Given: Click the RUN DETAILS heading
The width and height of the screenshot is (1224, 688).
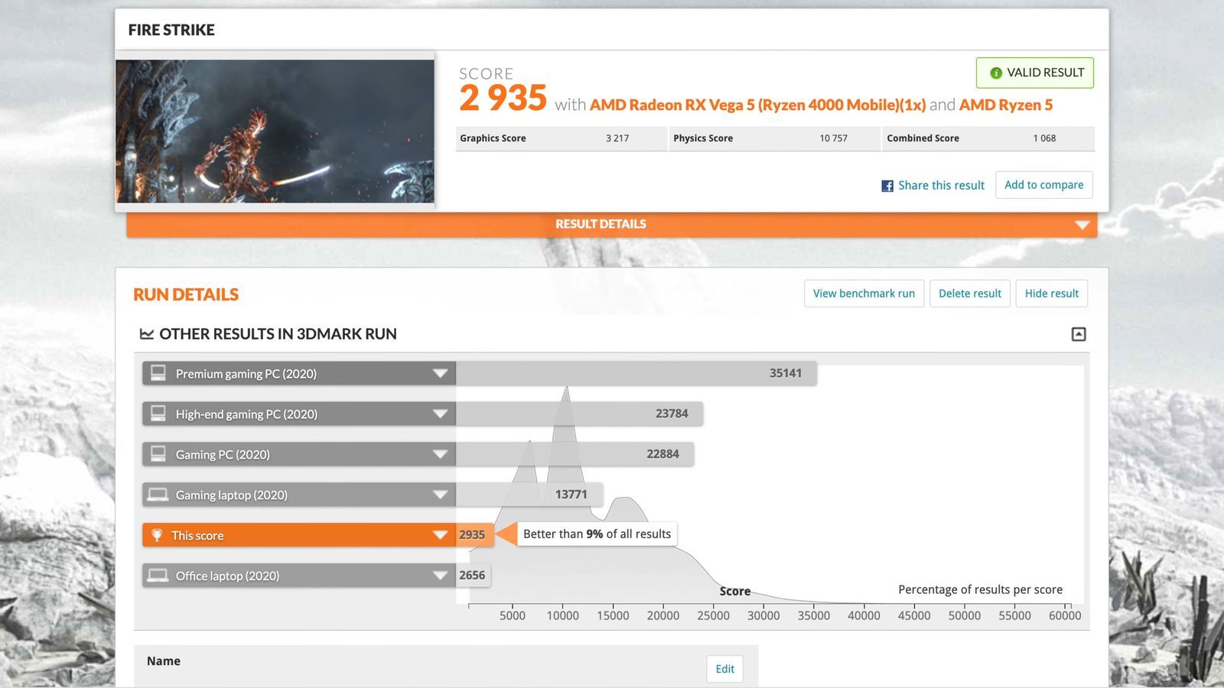Looking at the screenshot, I should coord(186,294).
